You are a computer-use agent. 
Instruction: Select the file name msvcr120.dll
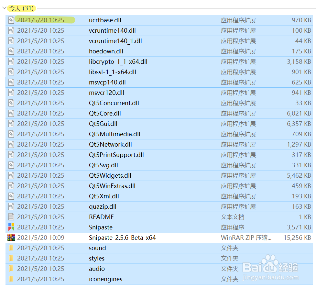pos(106,93)
